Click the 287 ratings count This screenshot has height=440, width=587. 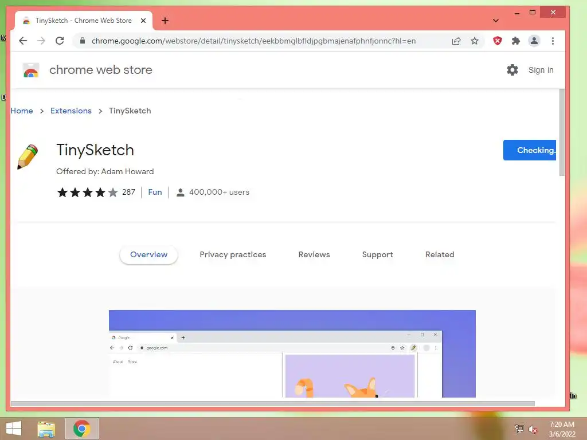[x=128, y=192]
